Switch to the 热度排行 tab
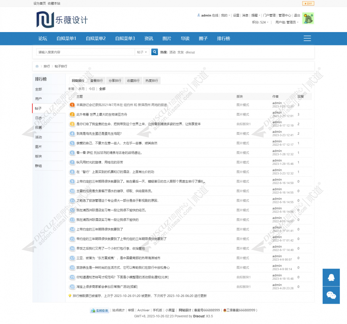Image resolution: width=347 pixels, height=324 pixels. click(x=152, y=81)
